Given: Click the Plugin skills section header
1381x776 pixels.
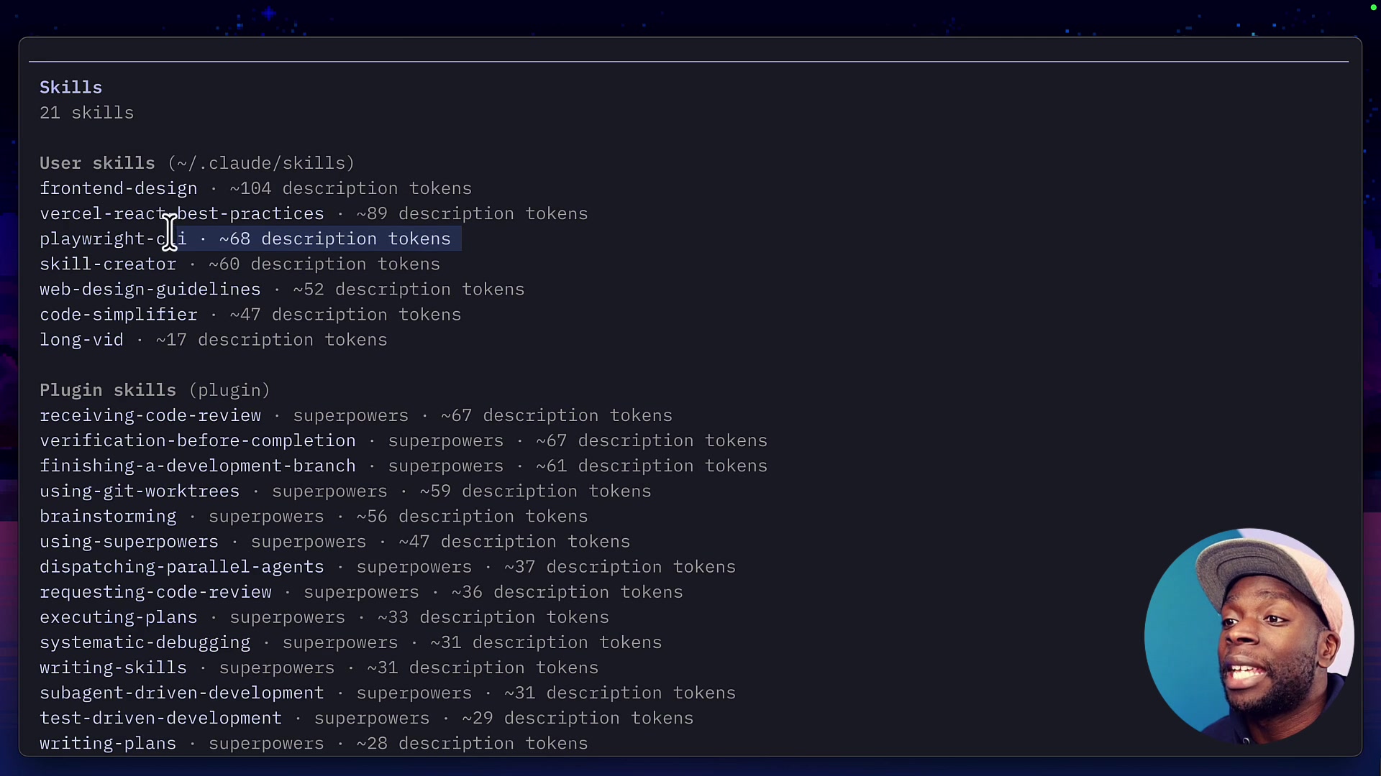Looking at the screenshot, I should pos(109,390).
